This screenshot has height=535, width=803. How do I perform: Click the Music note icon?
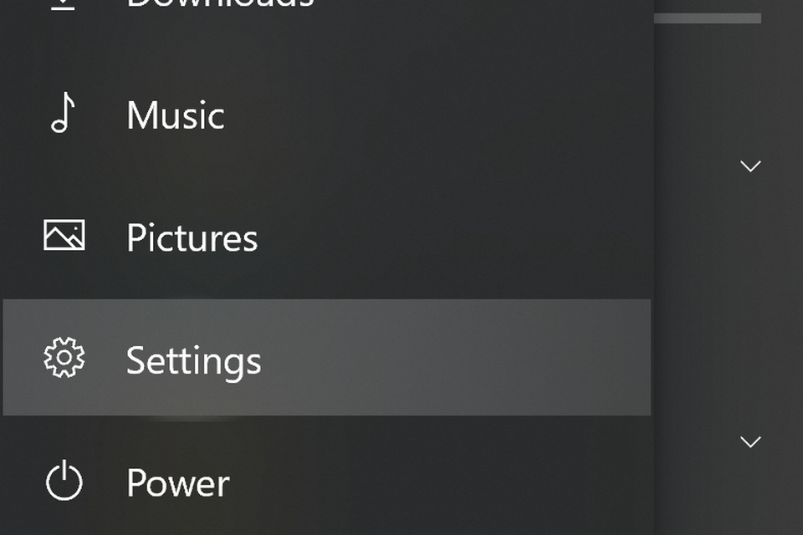64,114
